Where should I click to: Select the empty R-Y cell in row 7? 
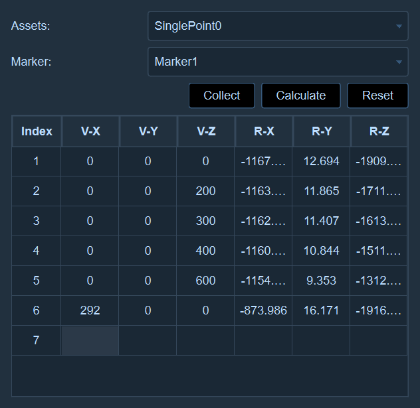coord(321,340)
